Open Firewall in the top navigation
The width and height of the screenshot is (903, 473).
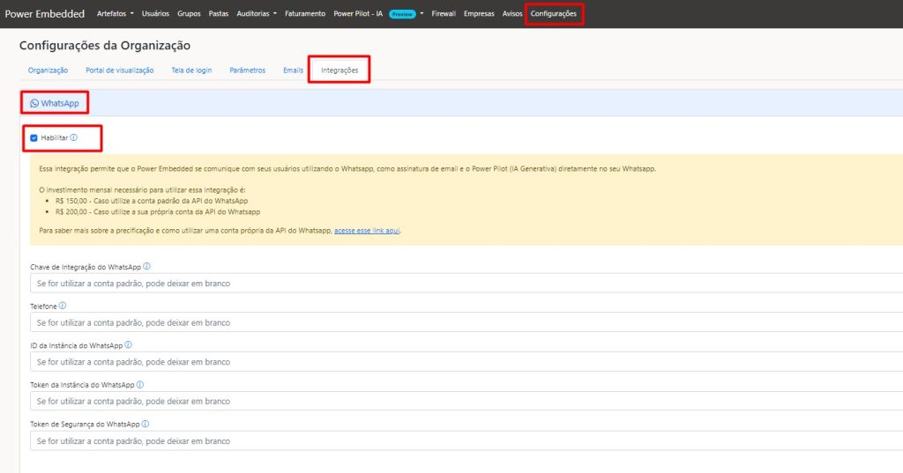click(444, 14)
